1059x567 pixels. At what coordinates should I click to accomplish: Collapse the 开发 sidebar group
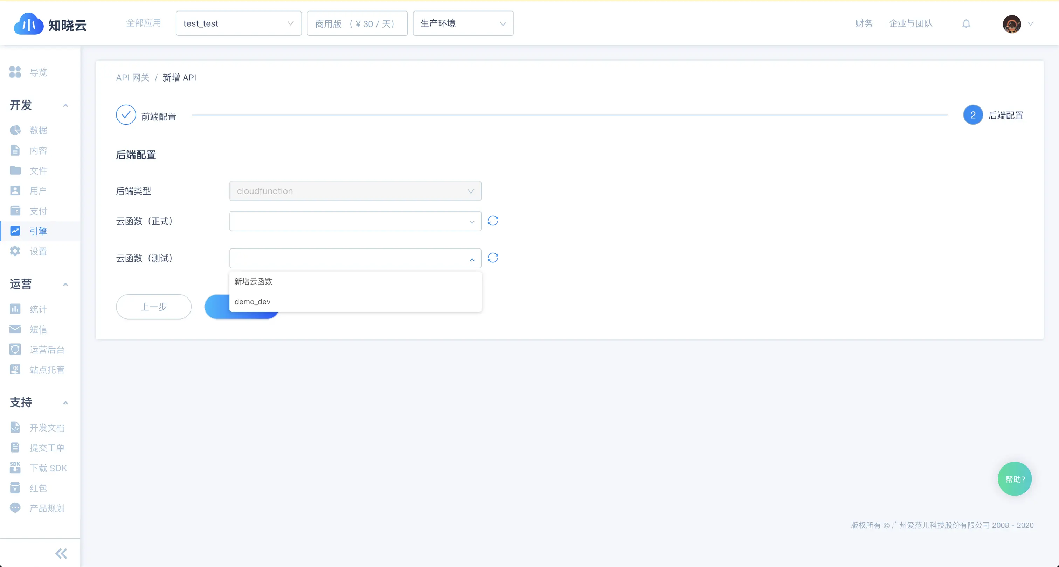(x=65, y=106)
